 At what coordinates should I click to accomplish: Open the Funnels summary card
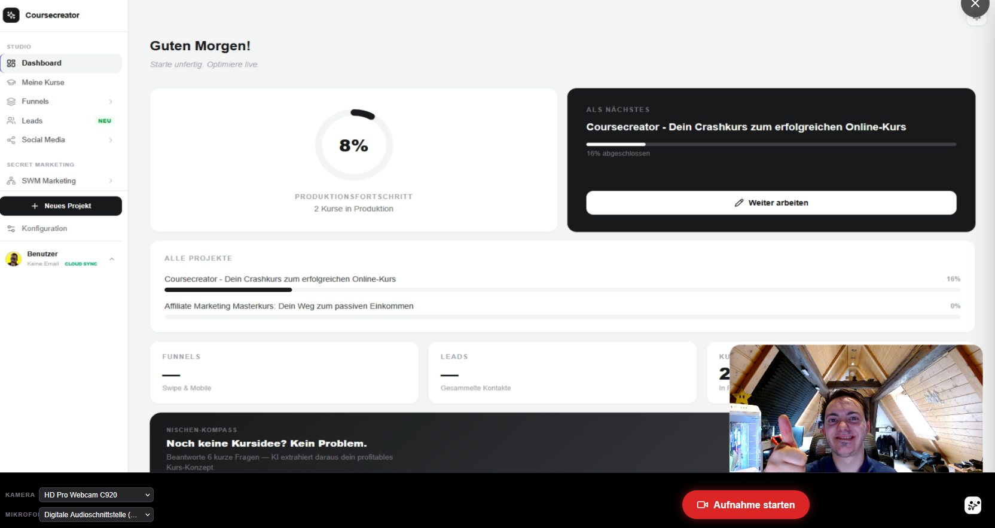pyautogui.click(x=284, y=373)
